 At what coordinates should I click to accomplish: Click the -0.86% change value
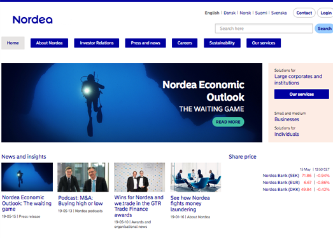323,183
